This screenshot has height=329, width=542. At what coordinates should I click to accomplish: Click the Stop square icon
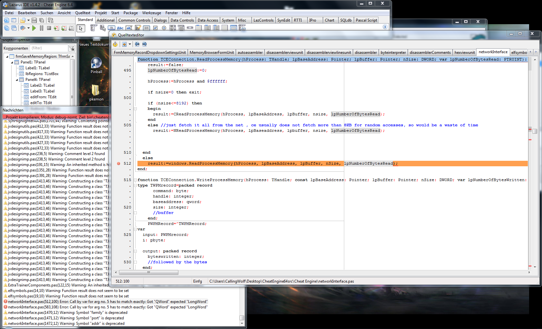tap(49, 28)
